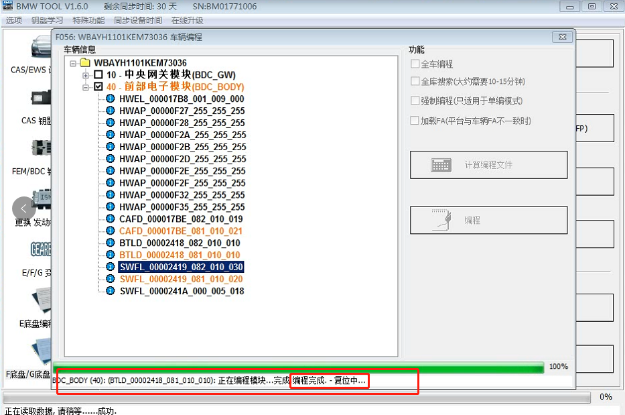
Task: Open the CAS 钥匙 module icon in sidebar
Action: pos(42,98)
